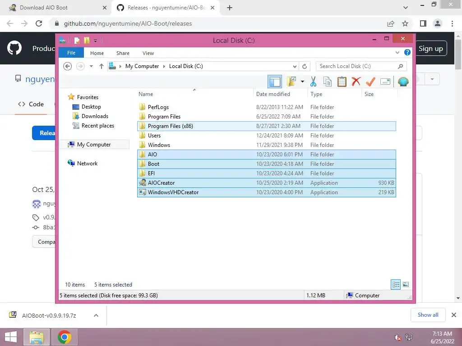Select the EFI folder

tap(266, 173)
